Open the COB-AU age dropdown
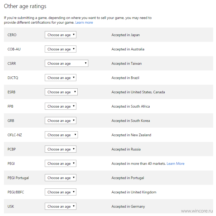 pos(60,49)
